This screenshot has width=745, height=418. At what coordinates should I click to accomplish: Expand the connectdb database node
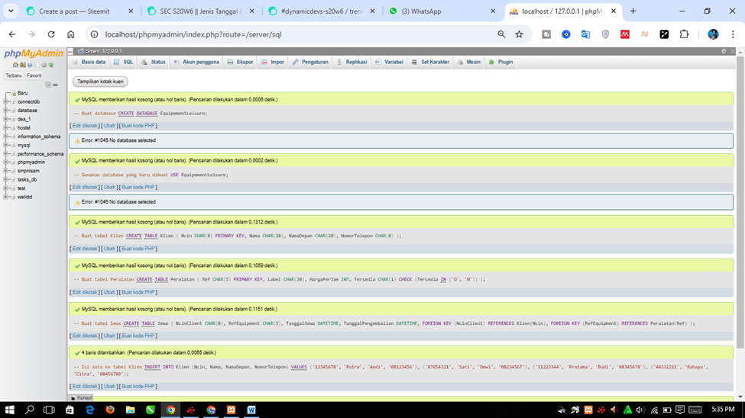point(6,101)
